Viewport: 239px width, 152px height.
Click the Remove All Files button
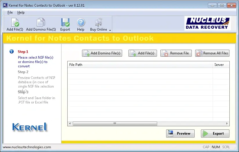point(212,53)
